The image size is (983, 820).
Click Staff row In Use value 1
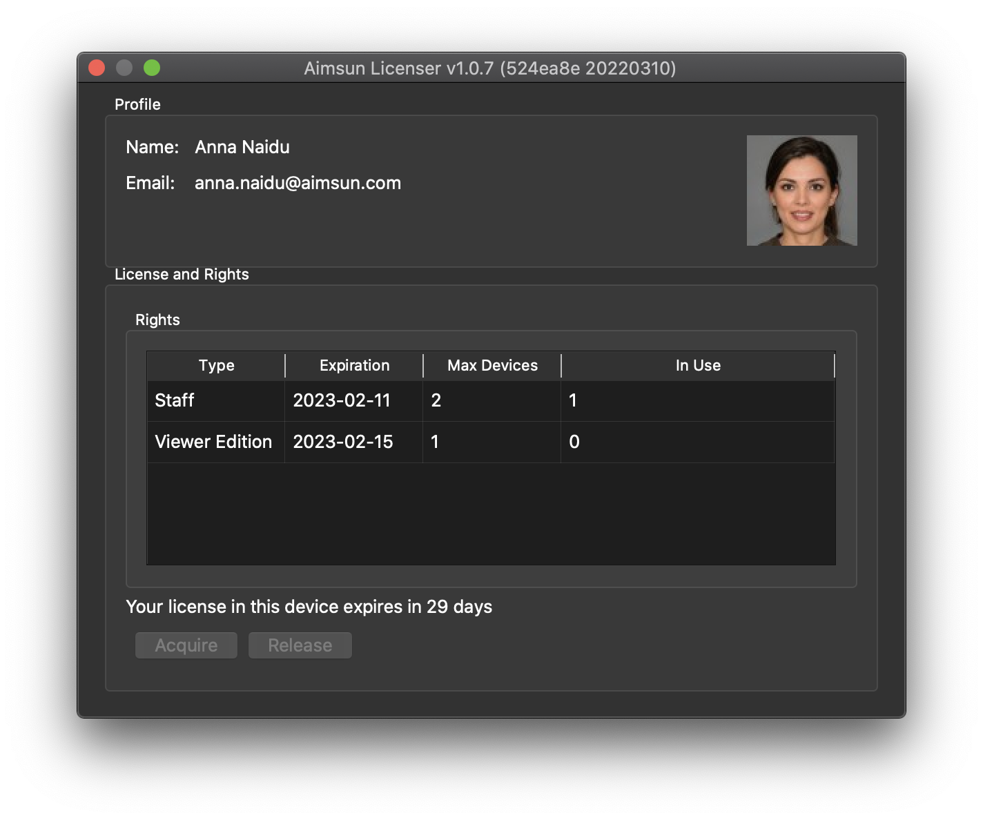(x=572, y=400)
